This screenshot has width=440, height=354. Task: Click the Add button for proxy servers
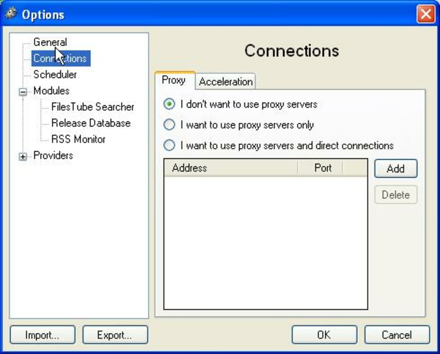tap(395, 169)
